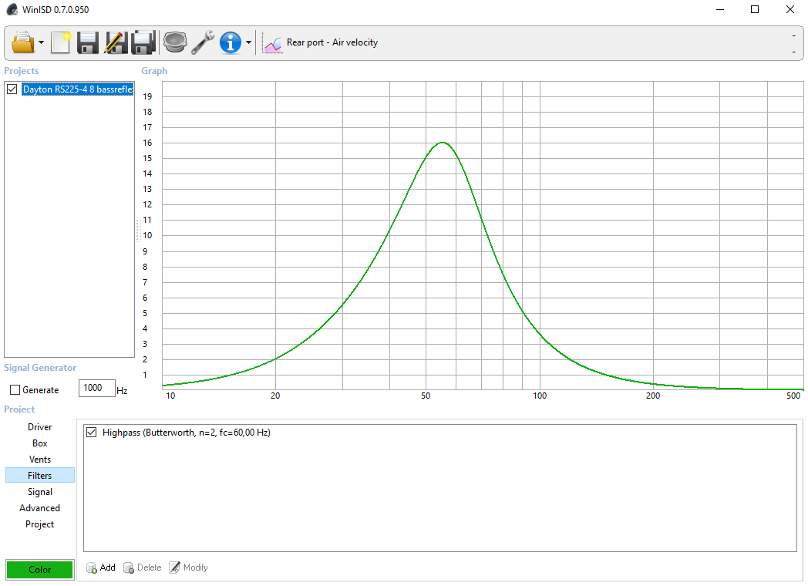Screen dimensions: 808x586
Task: Click the save all double floppy icon
Action: (143, 42)
